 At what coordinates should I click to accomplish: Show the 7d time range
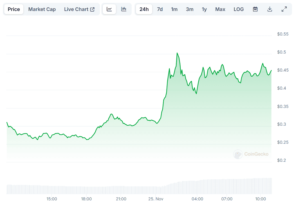pyautogui.click(x=160, y=9)
